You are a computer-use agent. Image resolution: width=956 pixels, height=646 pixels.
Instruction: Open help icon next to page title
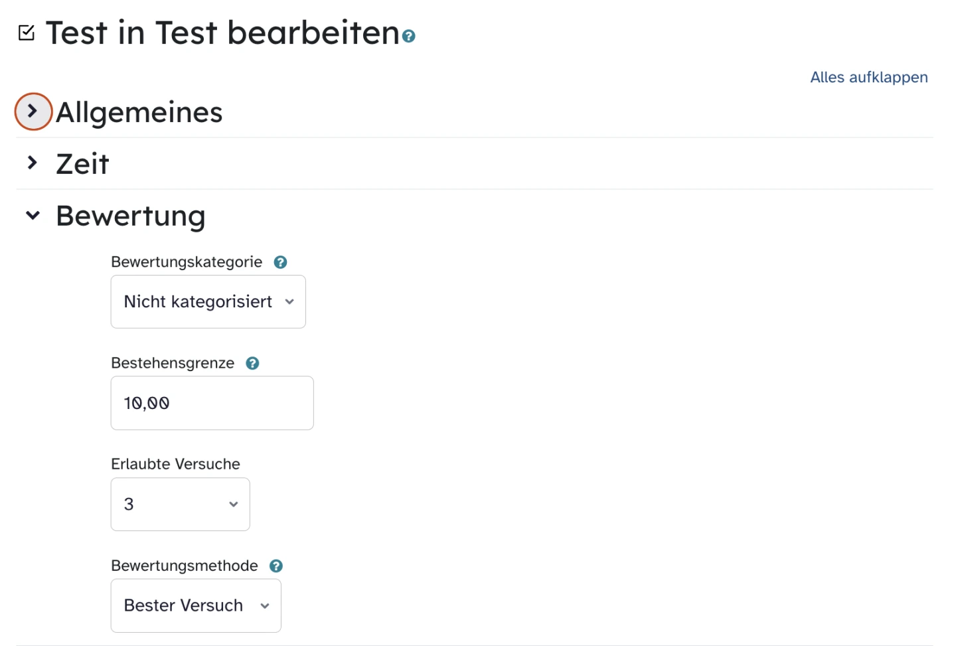click(x=409, y=36)
